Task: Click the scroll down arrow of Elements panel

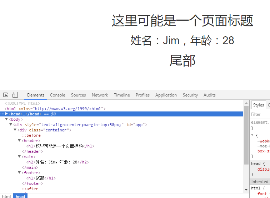Action: [246, 190]
